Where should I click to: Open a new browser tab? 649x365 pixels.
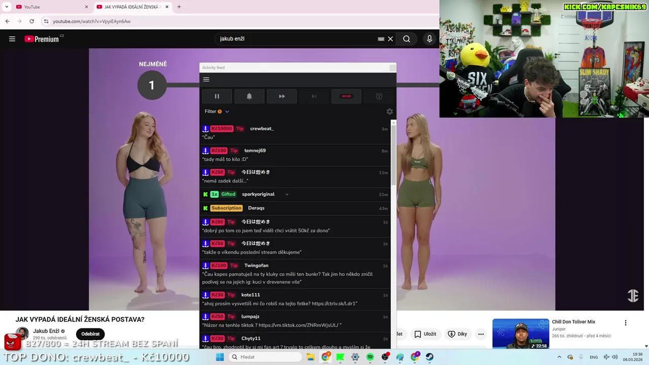[179, 7]
